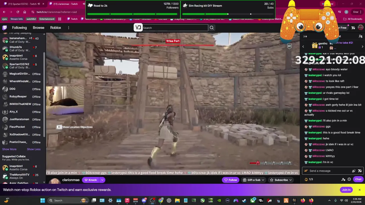Go to next gift leaderboard entry arrow
365x205 pixels.
362,46
